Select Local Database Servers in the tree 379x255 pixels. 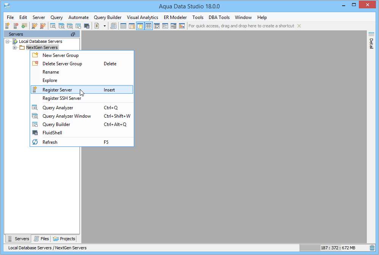[x=40, y=41]
